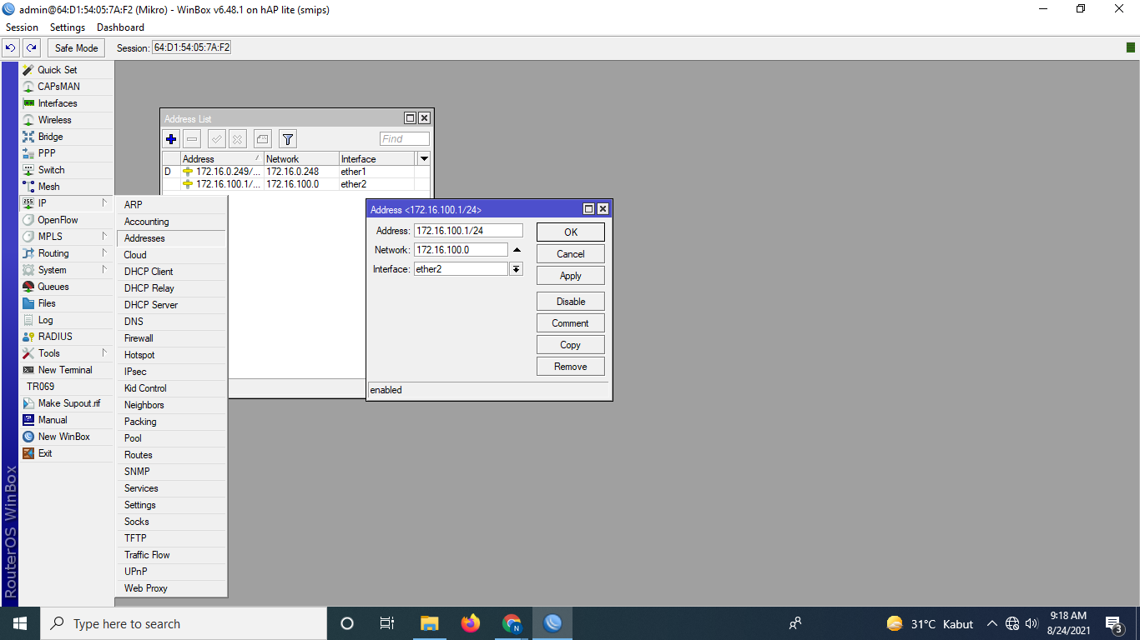Viewport: 1140px width, 640px height.
Task: Click the funnel filter icon in Address List
Action: (288, 139)
